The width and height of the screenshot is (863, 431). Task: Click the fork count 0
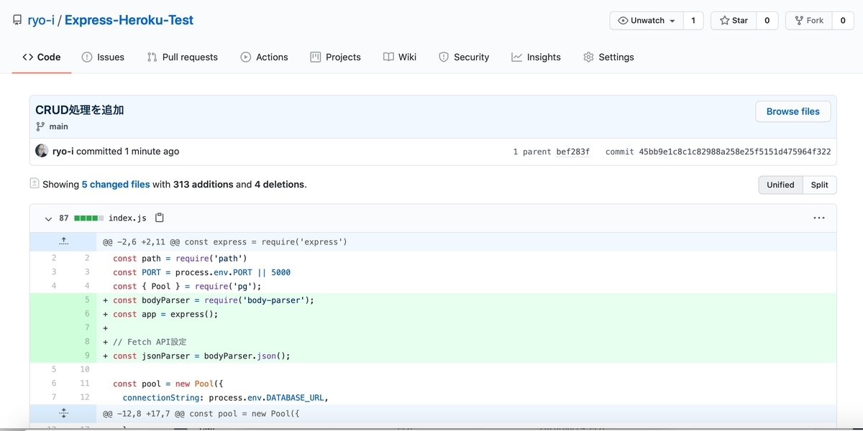tap(843, 21)
